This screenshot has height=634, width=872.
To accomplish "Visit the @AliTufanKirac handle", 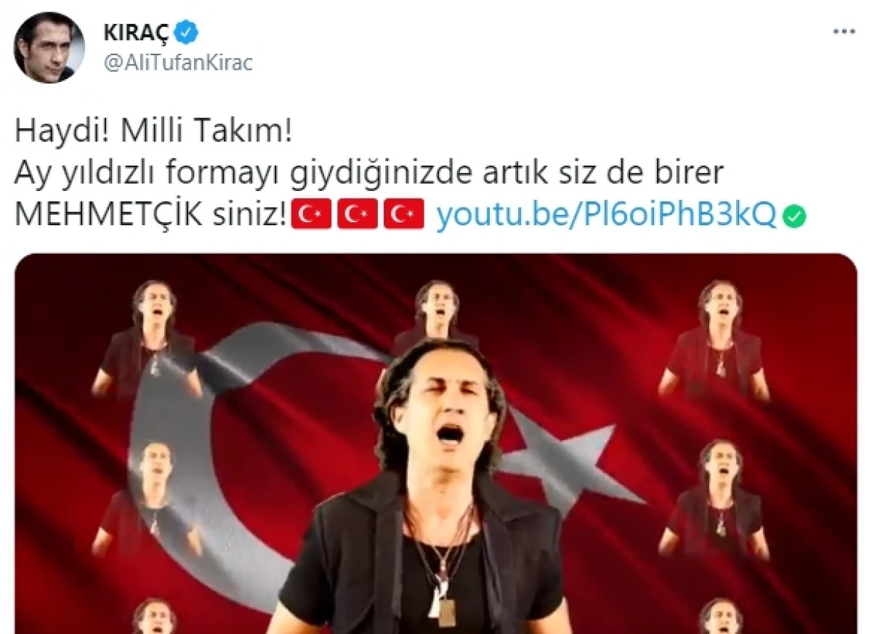I will 179,63.
